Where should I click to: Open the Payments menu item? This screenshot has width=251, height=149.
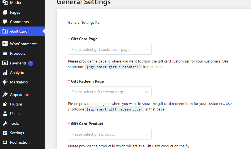pyautogui.click(x=18, y=63)
